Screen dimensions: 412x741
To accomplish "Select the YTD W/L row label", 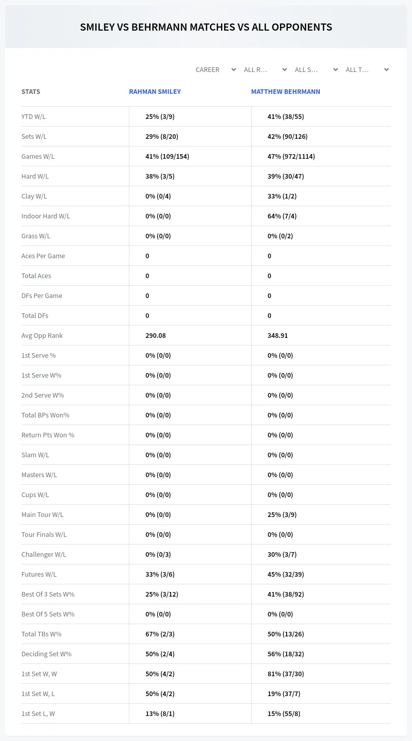I will (x=34, y=116).
